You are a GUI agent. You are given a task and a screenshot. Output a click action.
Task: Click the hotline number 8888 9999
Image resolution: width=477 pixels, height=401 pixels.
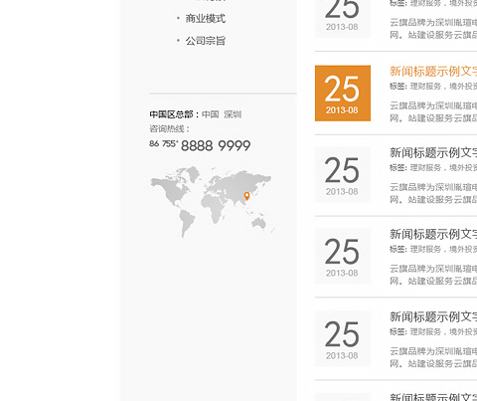pyautogui.click(x=216, y=146)
